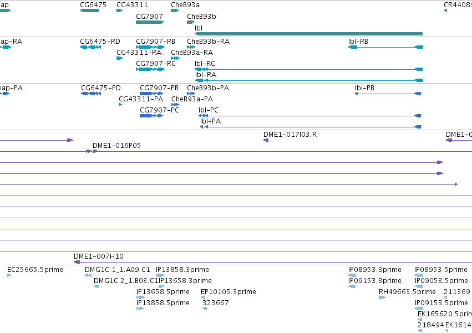Select the EC25665.5prime EST label

pyautogui.click(x=35, y=270)
